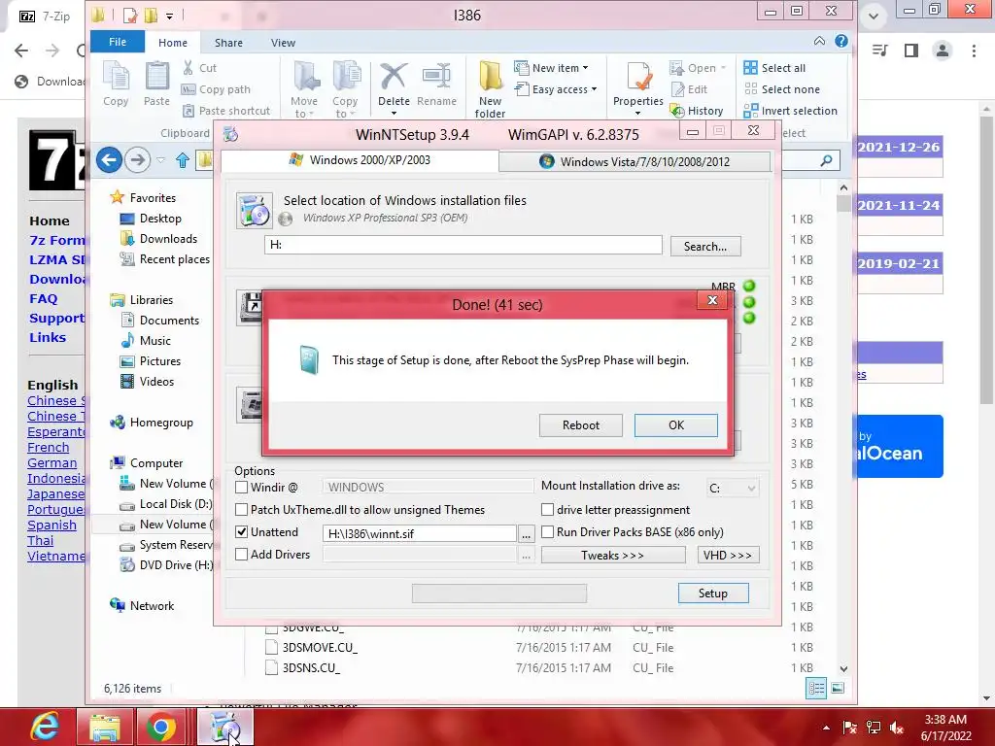The image size is (995, 746).
Task: Click the WinNTSetup title bar icon
Action: tap(231, 134)
